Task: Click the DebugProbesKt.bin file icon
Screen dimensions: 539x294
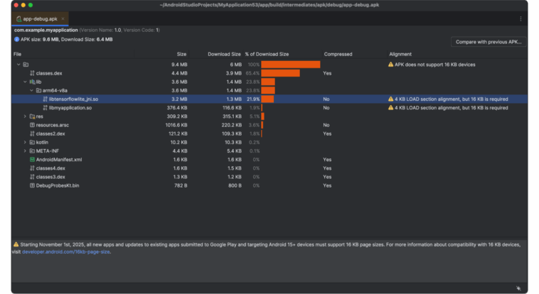Action: click(x=32, y=185)
